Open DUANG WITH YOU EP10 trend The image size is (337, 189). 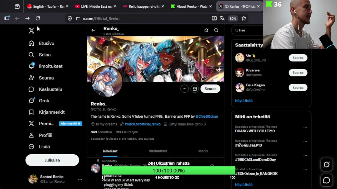pos(255,131)
